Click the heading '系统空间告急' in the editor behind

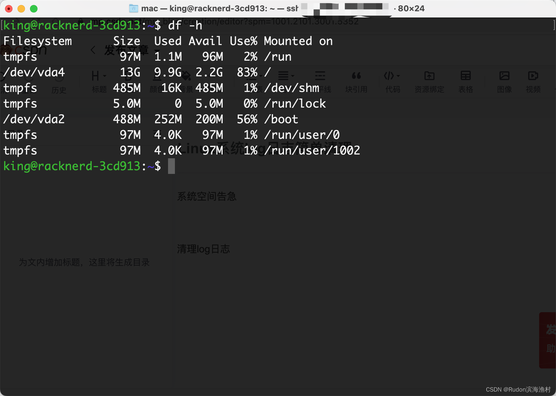coord(207,196)
